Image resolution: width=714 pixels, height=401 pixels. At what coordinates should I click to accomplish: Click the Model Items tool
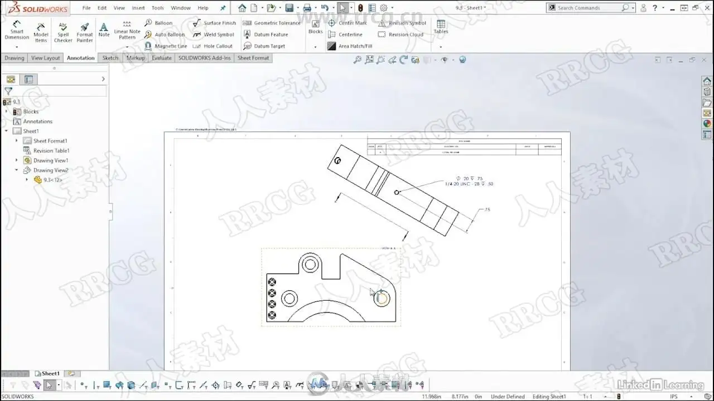pyautogui.click(x=41, y=32)
